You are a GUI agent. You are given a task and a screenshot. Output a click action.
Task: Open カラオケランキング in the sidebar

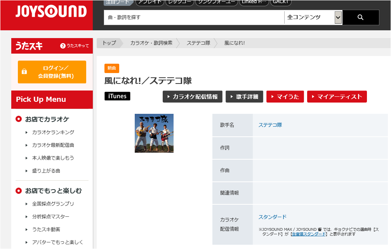coord(53,132)
